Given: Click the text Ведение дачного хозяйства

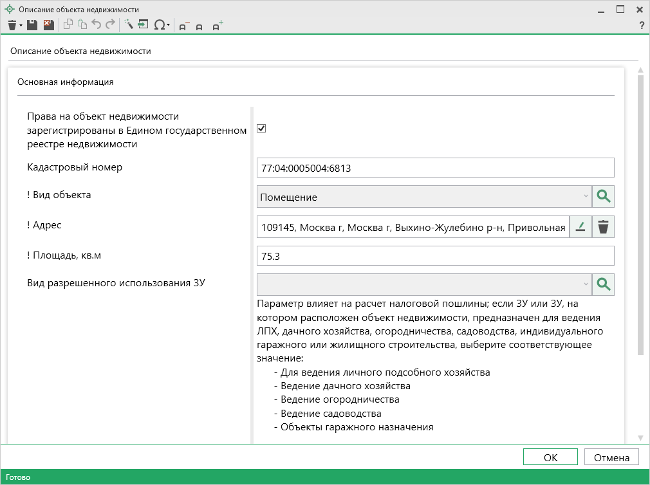Looking at the screenshot, I should coord(346,385).
